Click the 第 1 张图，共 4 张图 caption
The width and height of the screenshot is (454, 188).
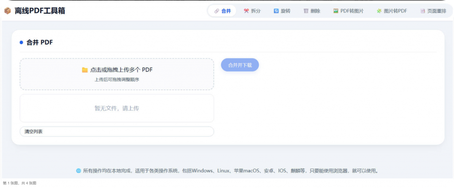(20, 183)
